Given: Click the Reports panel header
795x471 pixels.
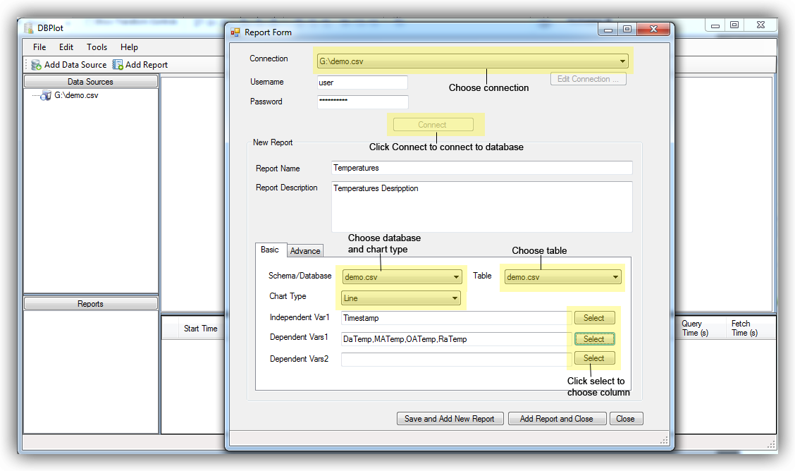Looking at the screenshot, I should tap(90, 304).
